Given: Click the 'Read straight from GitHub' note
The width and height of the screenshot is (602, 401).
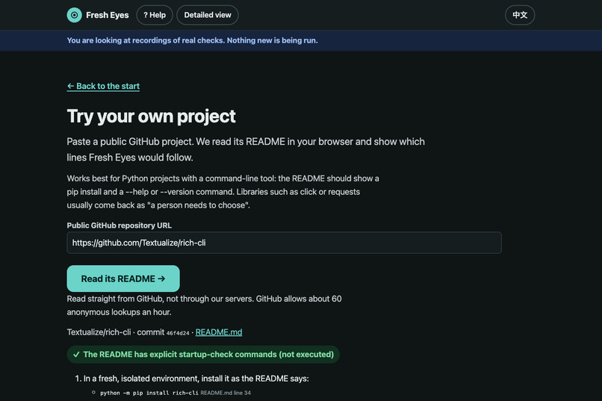Looking at the screenshot, I should 204,305.
